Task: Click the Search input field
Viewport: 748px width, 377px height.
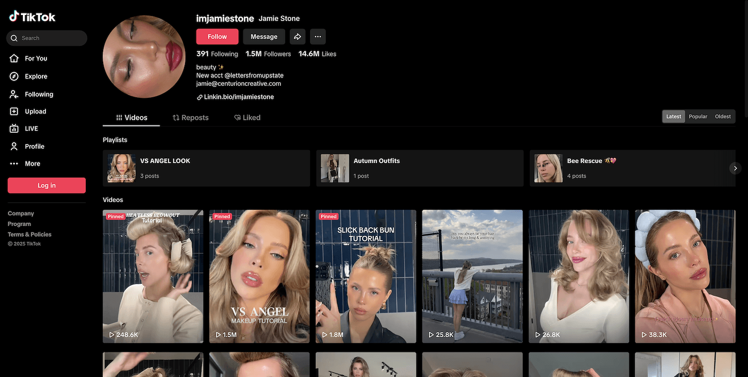Action: pos(50,38)
